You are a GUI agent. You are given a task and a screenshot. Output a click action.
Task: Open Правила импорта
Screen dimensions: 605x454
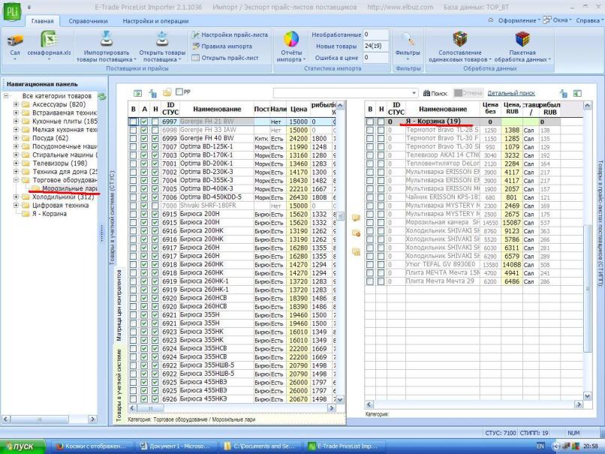click(x=222, y=47)
